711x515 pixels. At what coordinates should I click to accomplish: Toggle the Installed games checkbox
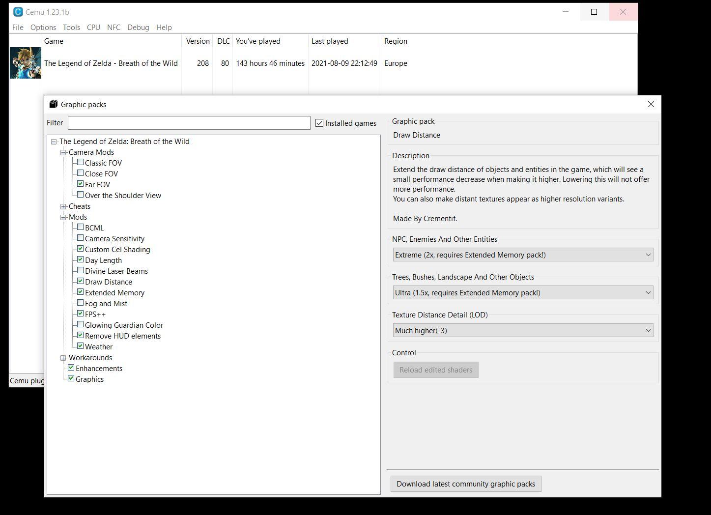click(319, 123)
